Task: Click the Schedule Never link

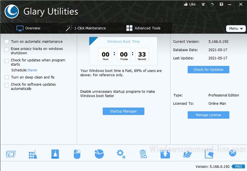Action: 33,70
